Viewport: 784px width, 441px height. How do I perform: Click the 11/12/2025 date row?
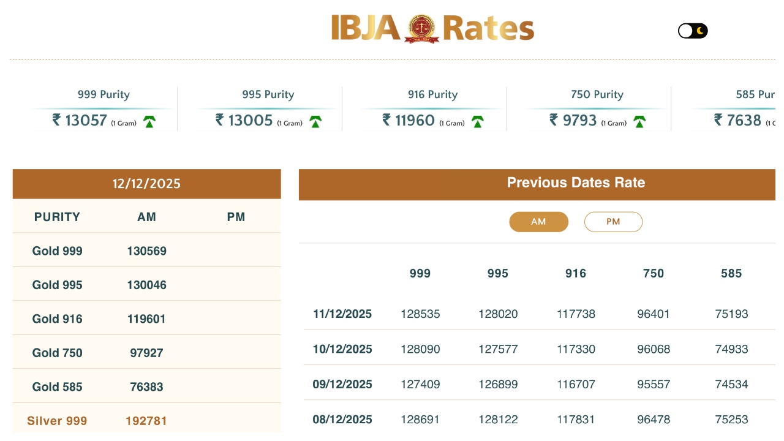pos(342,314)
